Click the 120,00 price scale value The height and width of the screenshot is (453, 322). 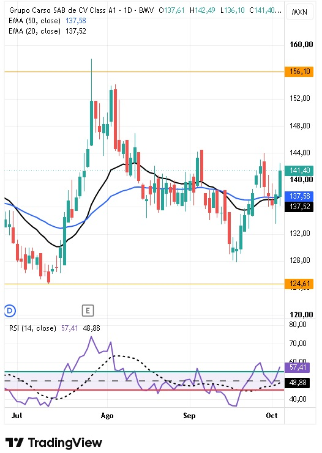301,315
